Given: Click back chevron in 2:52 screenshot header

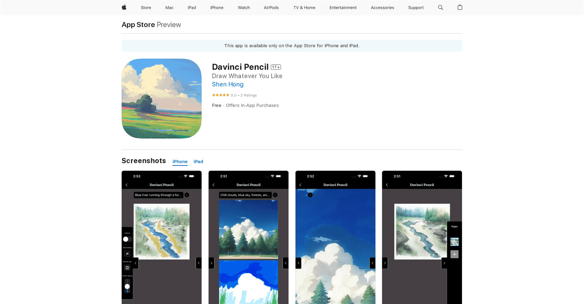Looking at the screenshot, I should point(300,185).
